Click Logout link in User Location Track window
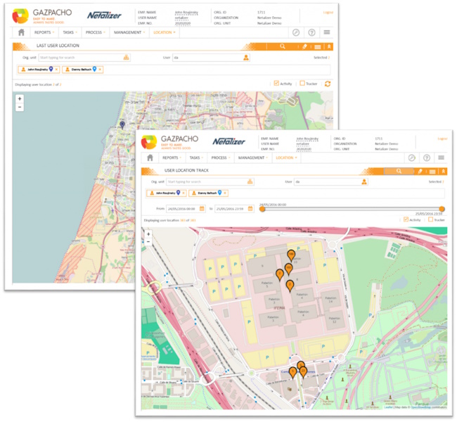The image size is (457, 422). click(x=442, y=139)
